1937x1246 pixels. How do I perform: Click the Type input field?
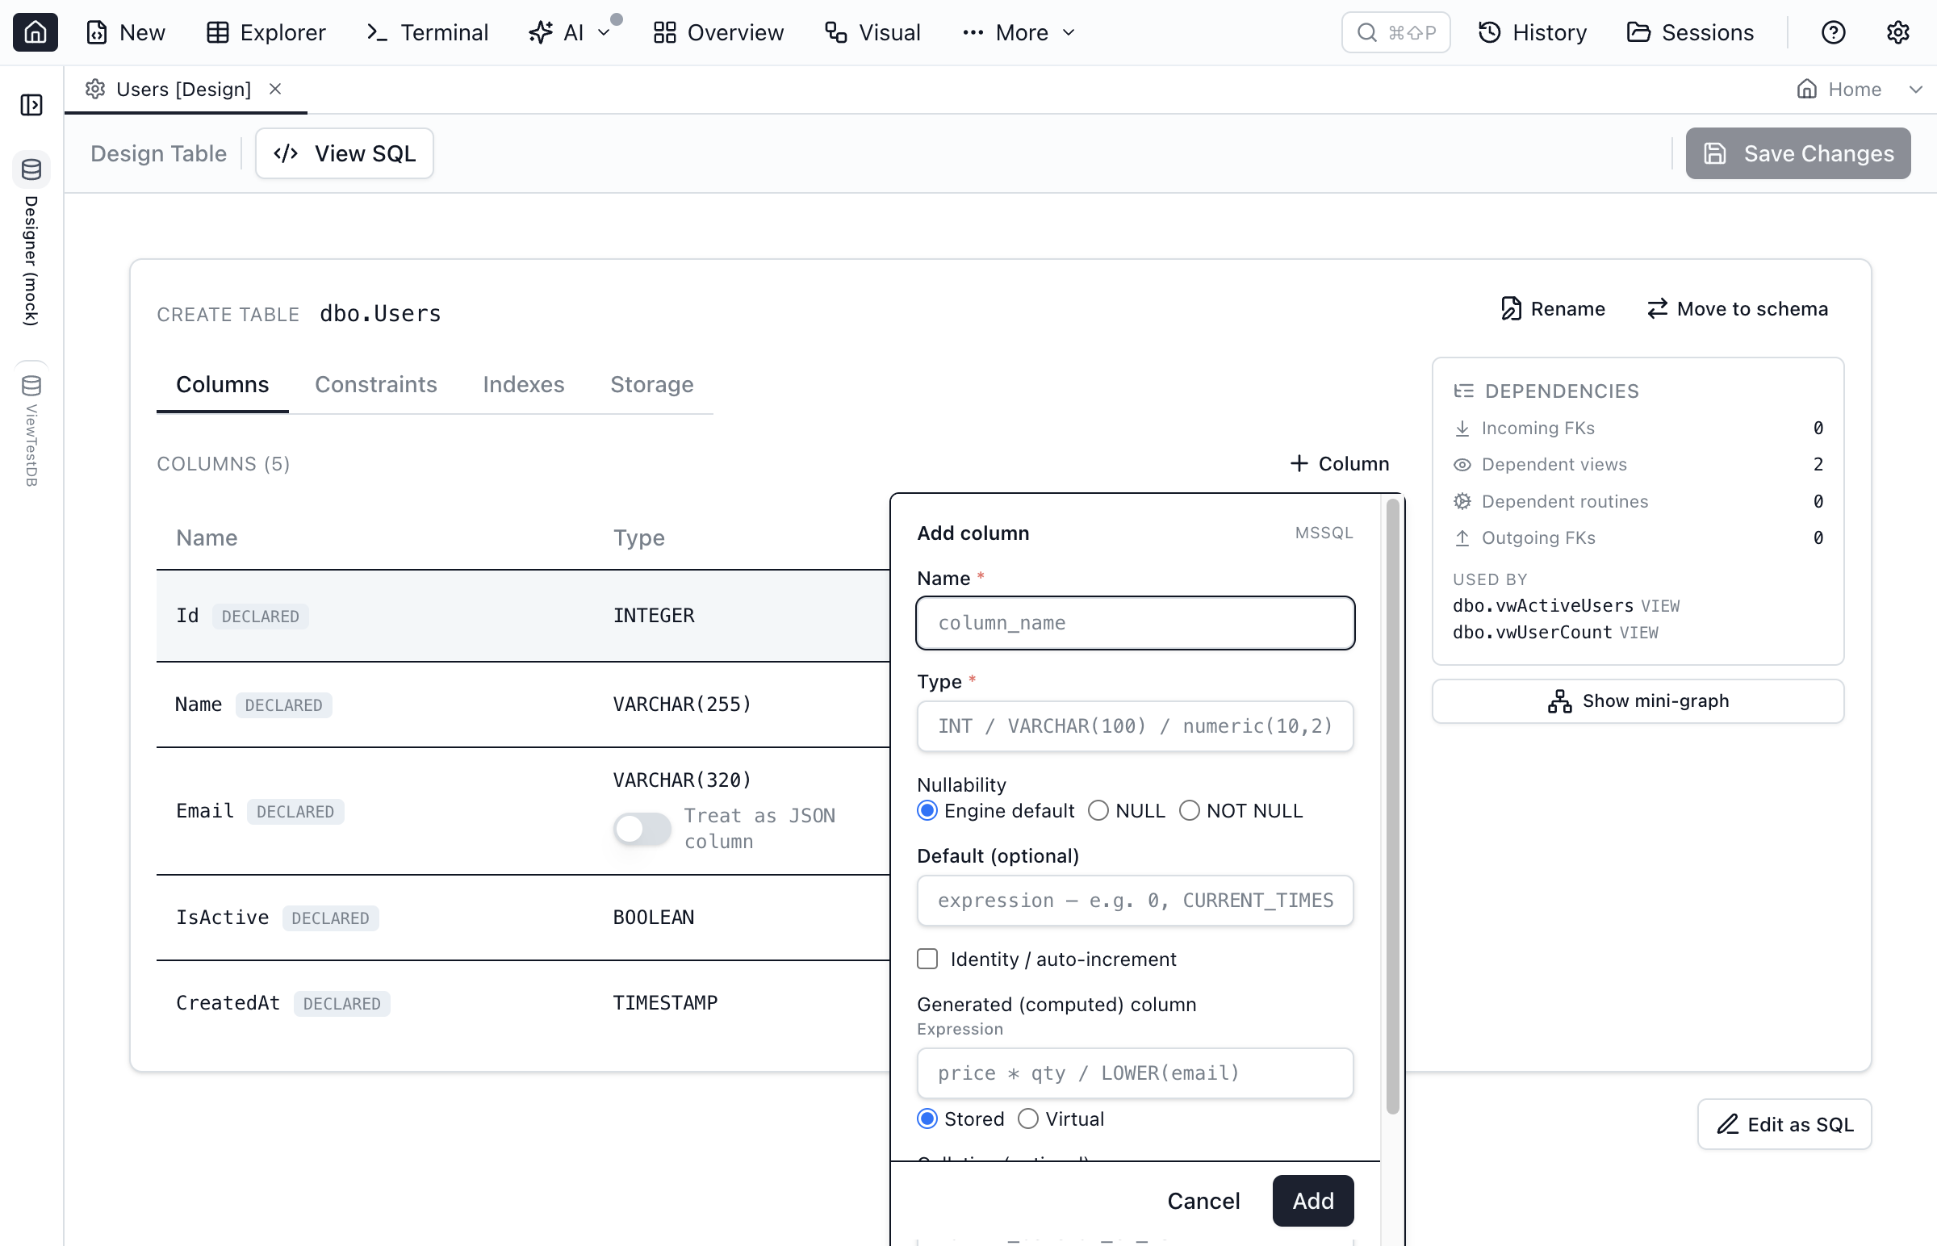click(1136, 725)
